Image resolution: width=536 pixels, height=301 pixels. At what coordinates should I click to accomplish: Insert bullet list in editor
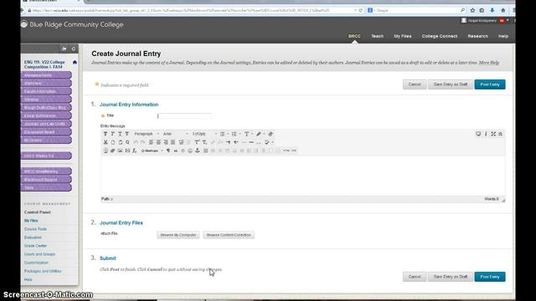pos(222,134)
